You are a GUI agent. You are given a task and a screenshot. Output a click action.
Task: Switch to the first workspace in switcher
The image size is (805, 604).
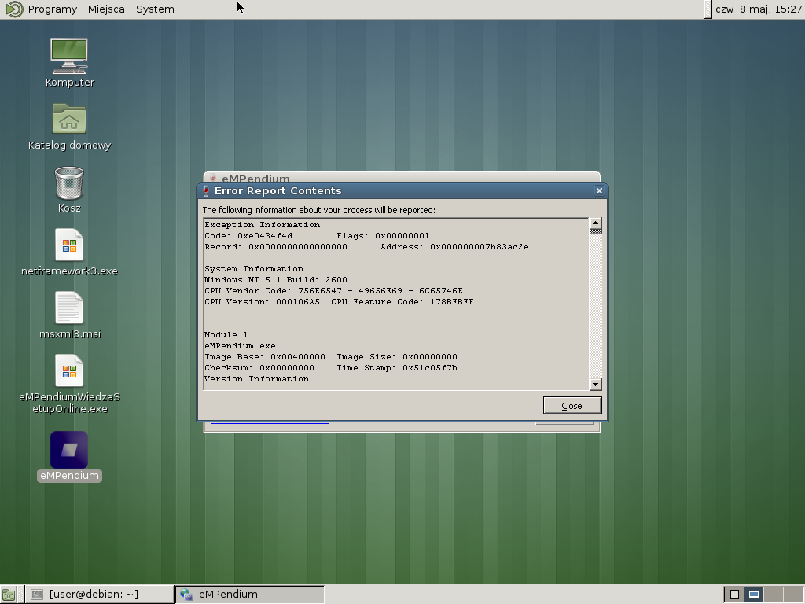734,595
